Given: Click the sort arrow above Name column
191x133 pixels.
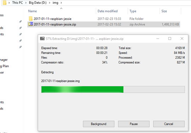Looking at the screenshot, I should [x=61, y=8].
